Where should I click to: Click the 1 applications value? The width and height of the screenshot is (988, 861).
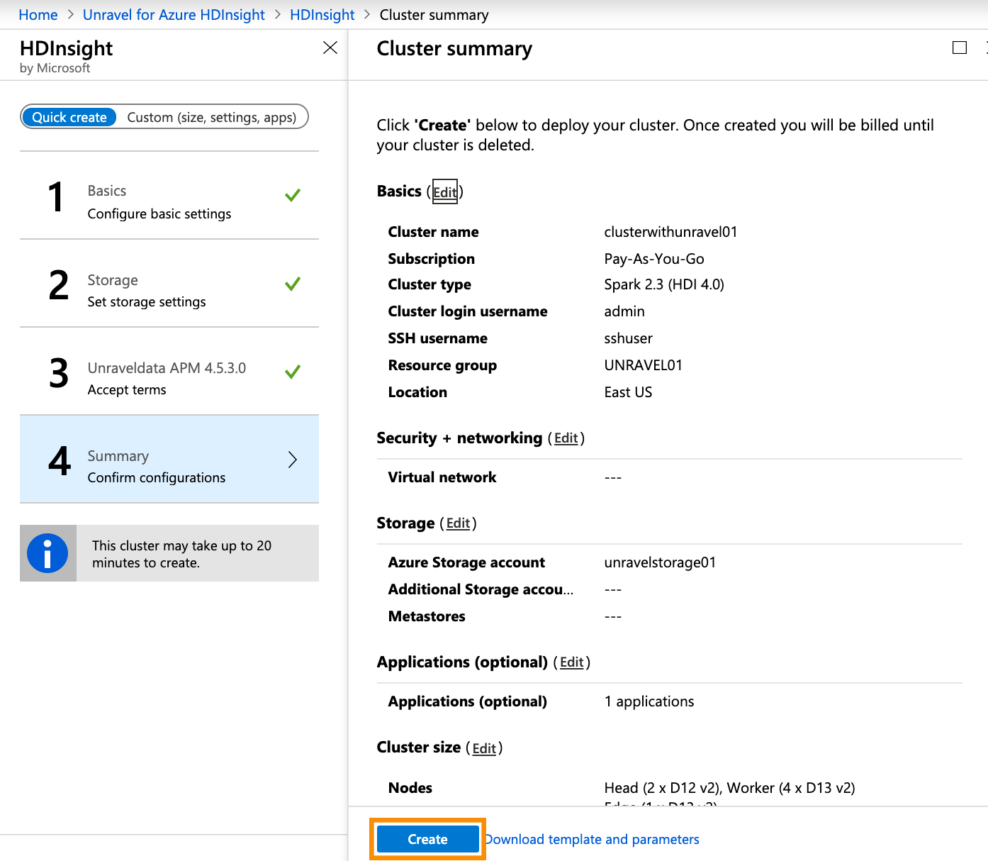point(649,701)
